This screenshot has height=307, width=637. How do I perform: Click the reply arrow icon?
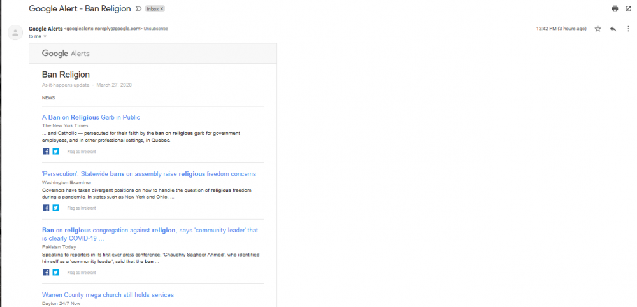pyautogui.click(x=613, y=29)
